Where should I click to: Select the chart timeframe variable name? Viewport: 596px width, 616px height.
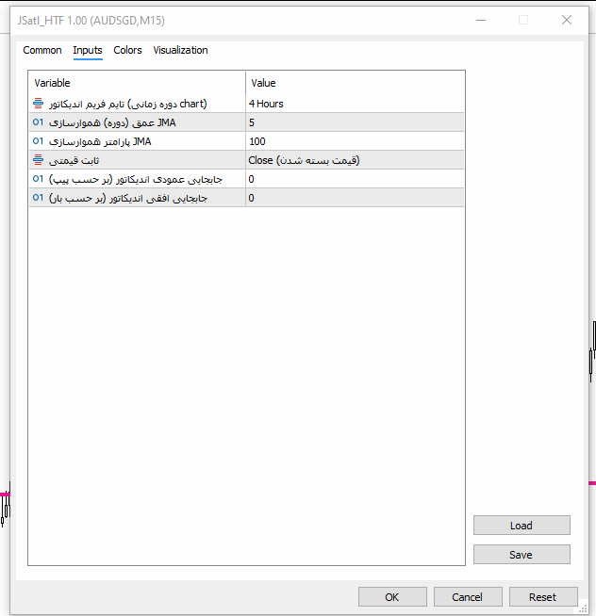[128, 104]
